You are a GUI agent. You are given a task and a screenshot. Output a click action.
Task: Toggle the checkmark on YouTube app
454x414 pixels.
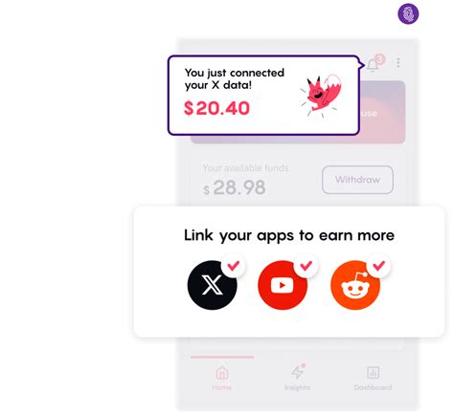click(x=306, y=265)
